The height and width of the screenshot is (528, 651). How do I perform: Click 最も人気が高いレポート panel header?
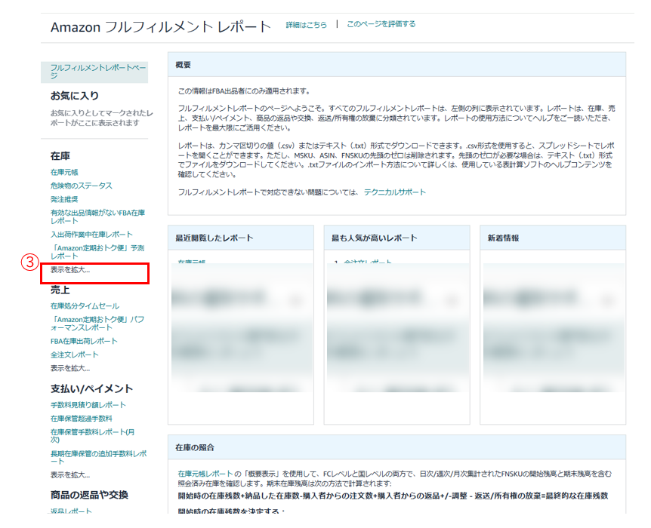pyautogui.click(x=397, y=238)
